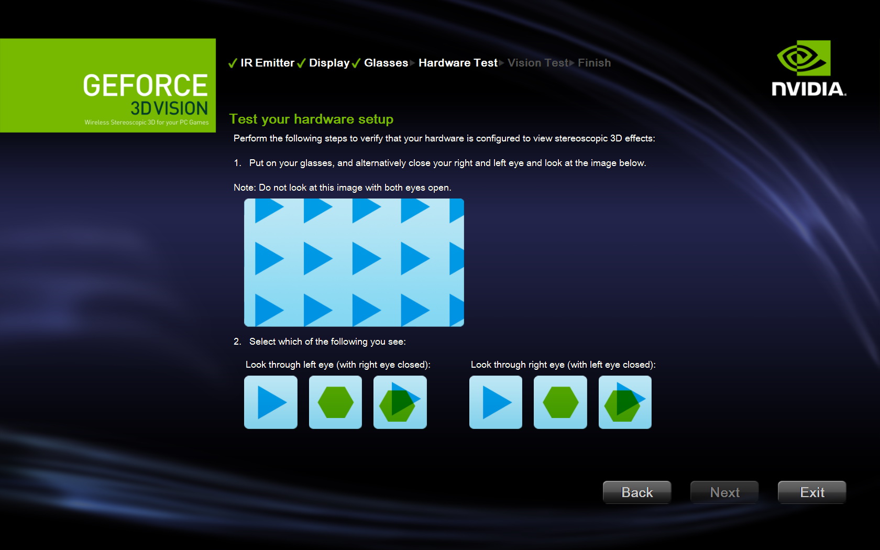The height and width of the screenshot is (550, 880).
Task: Select green hexagon option for left eye
Action: (335, 402)
